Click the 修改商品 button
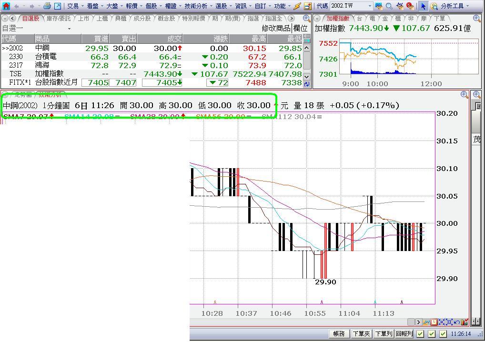Image resolution: width=485 pixels, height=342 pixels. [276, 29]
